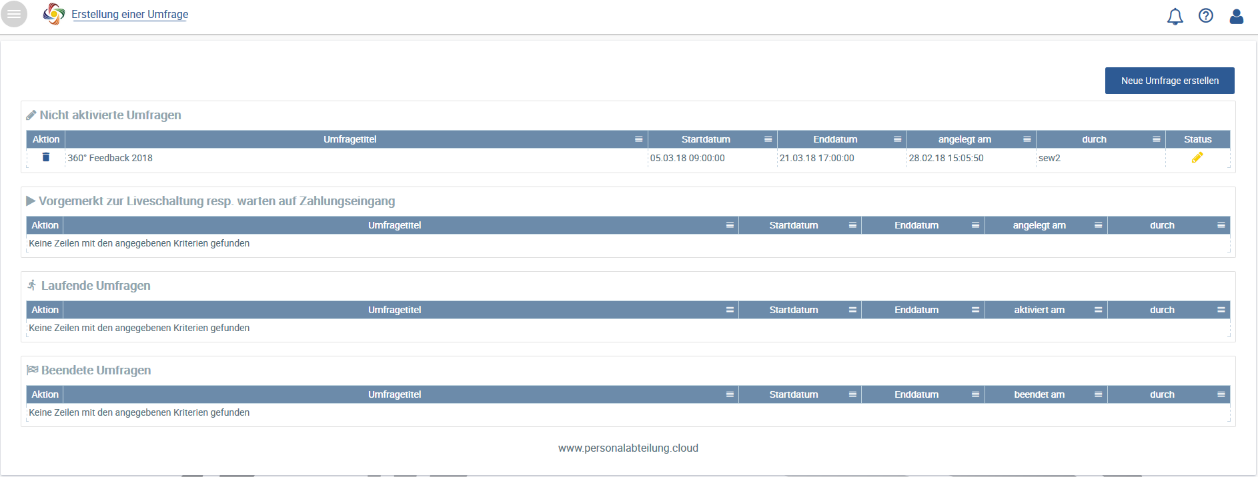
Task: Open the hamburger navigation menu
Action: coord(14,14)
